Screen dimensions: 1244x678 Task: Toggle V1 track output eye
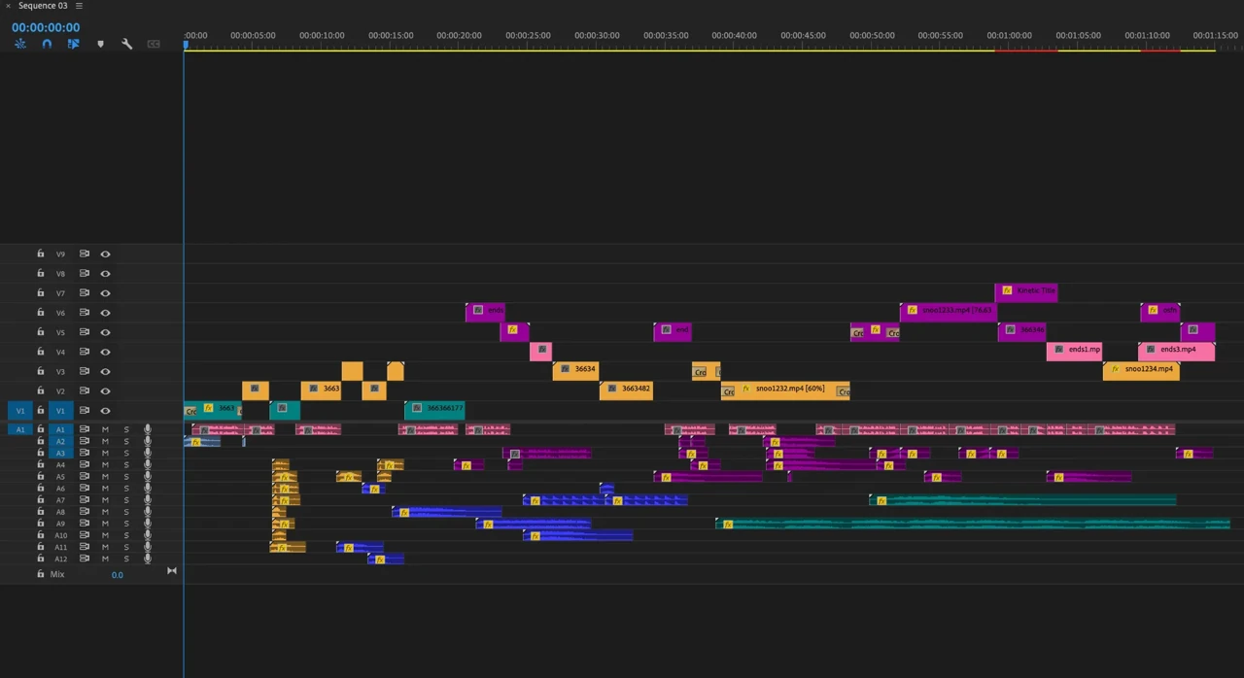(x=105, y=410)
